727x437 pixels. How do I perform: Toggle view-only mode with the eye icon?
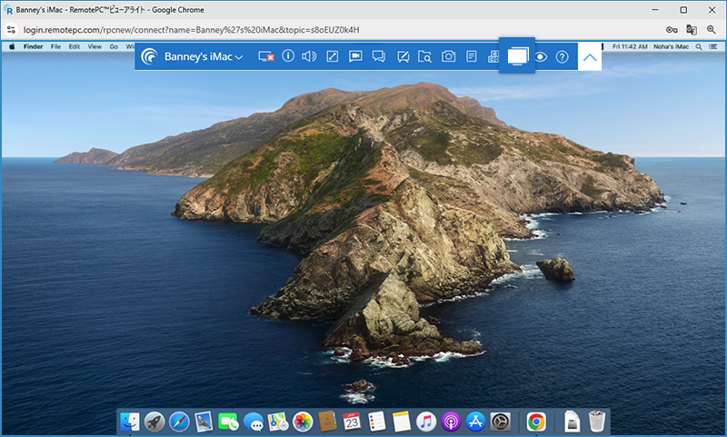coord(541,57)
